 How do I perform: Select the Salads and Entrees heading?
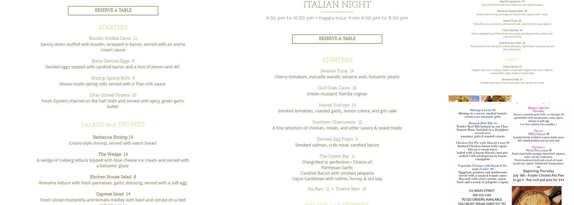click(113, 125)
